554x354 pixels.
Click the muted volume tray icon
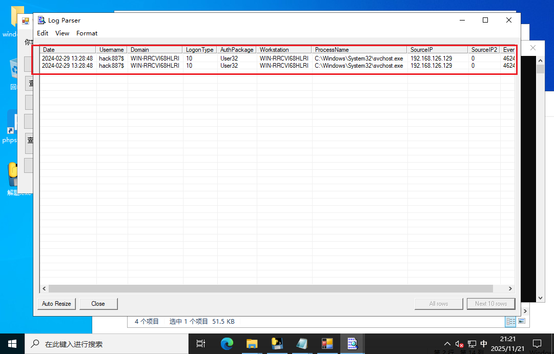pyautogui.click(x=459, y=344)
